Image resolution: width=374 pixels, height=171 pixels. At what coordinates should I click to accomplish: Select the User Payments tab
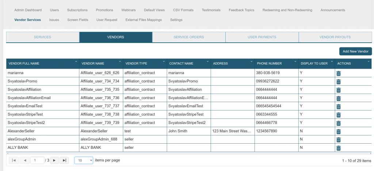(x=262, y=37)
